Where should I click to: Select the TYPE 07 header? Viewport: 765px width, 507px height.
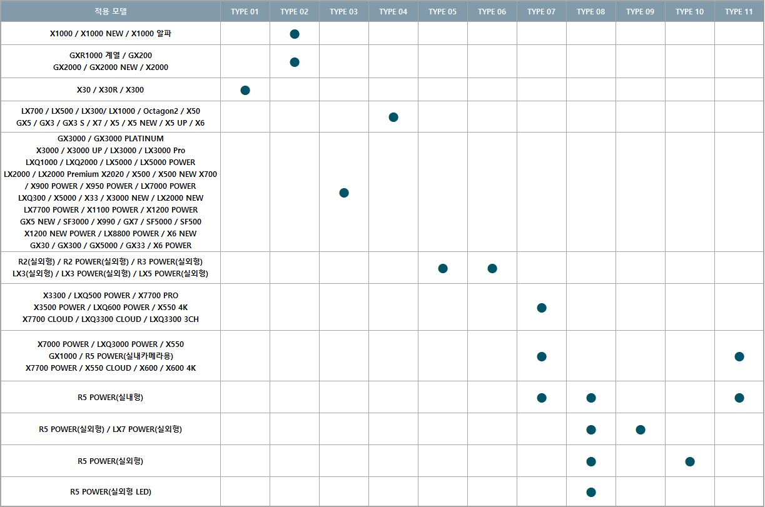tap(542, 11)
